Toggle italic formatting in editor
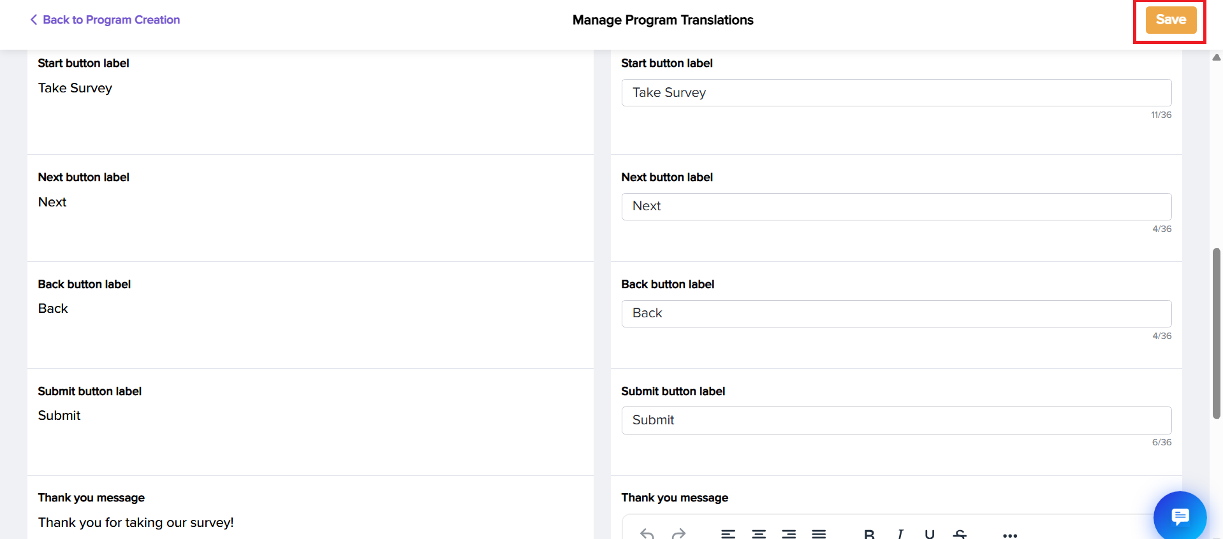1223x539 pixels. (x=900, y=534)
